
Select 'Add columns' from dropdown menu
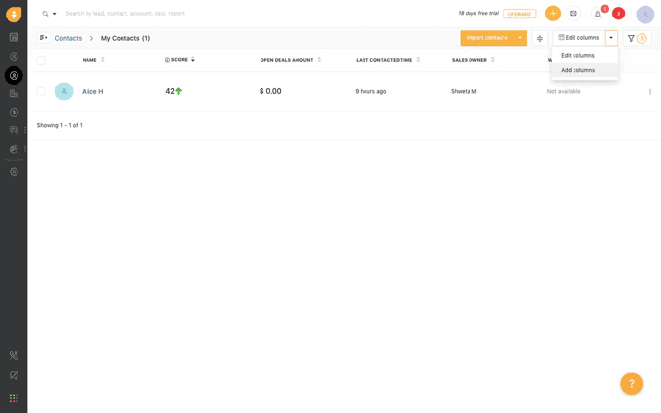point(577,70)
